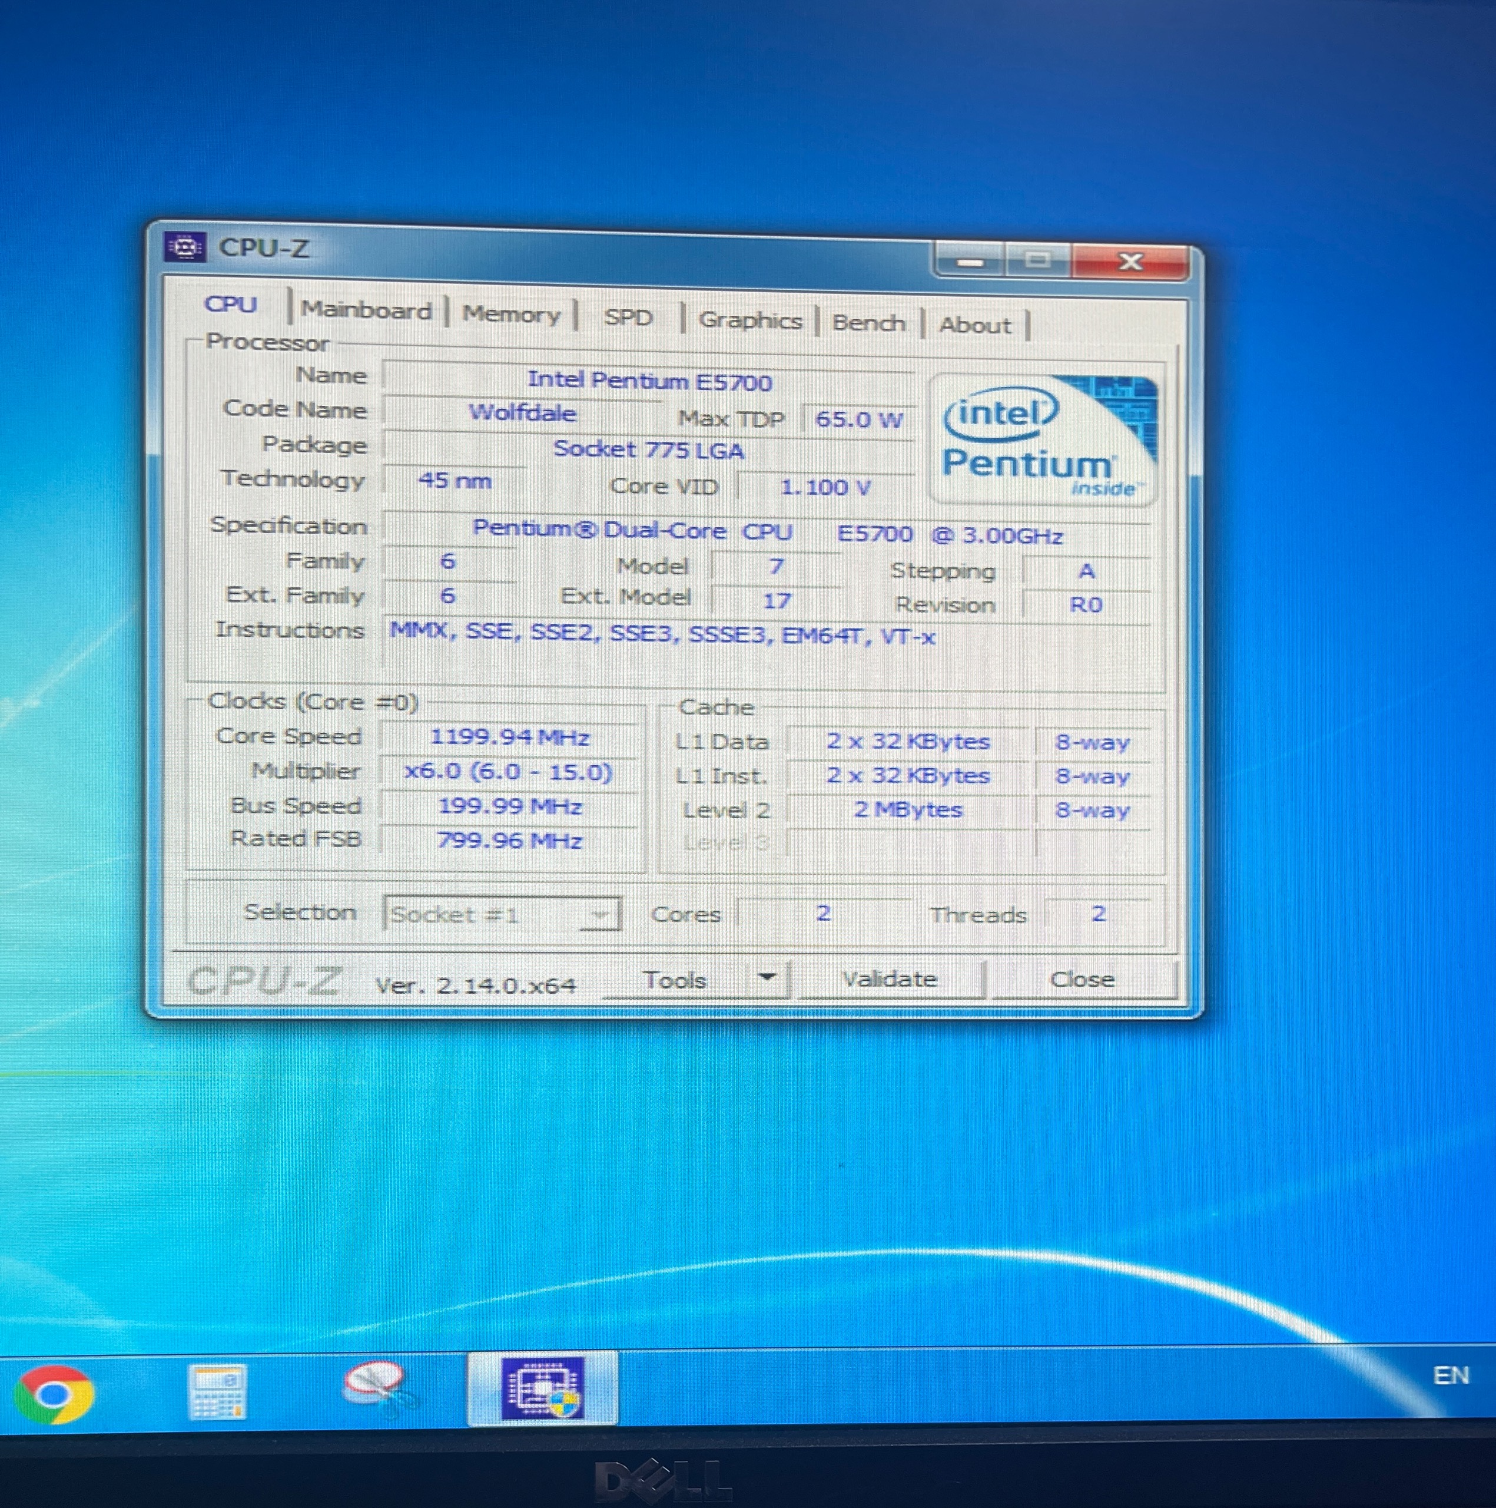Select the CPU-Z taskbar button

(542, 1390)
